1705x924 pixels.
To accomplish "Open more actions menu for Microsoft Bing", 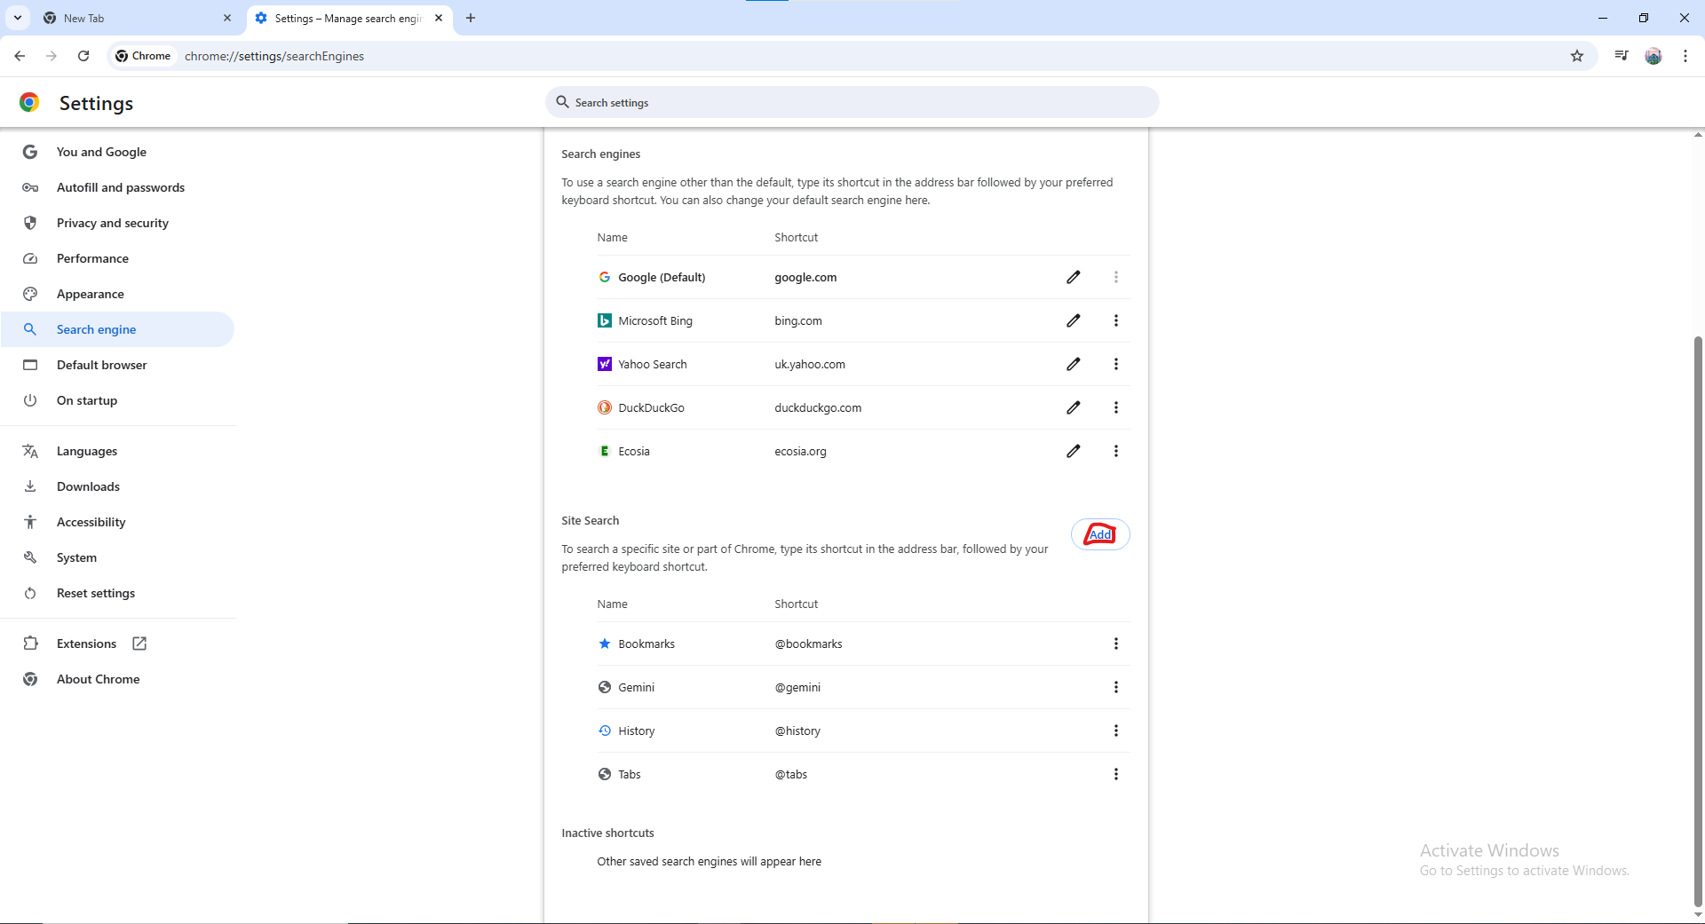I will tap(1115, 320).
